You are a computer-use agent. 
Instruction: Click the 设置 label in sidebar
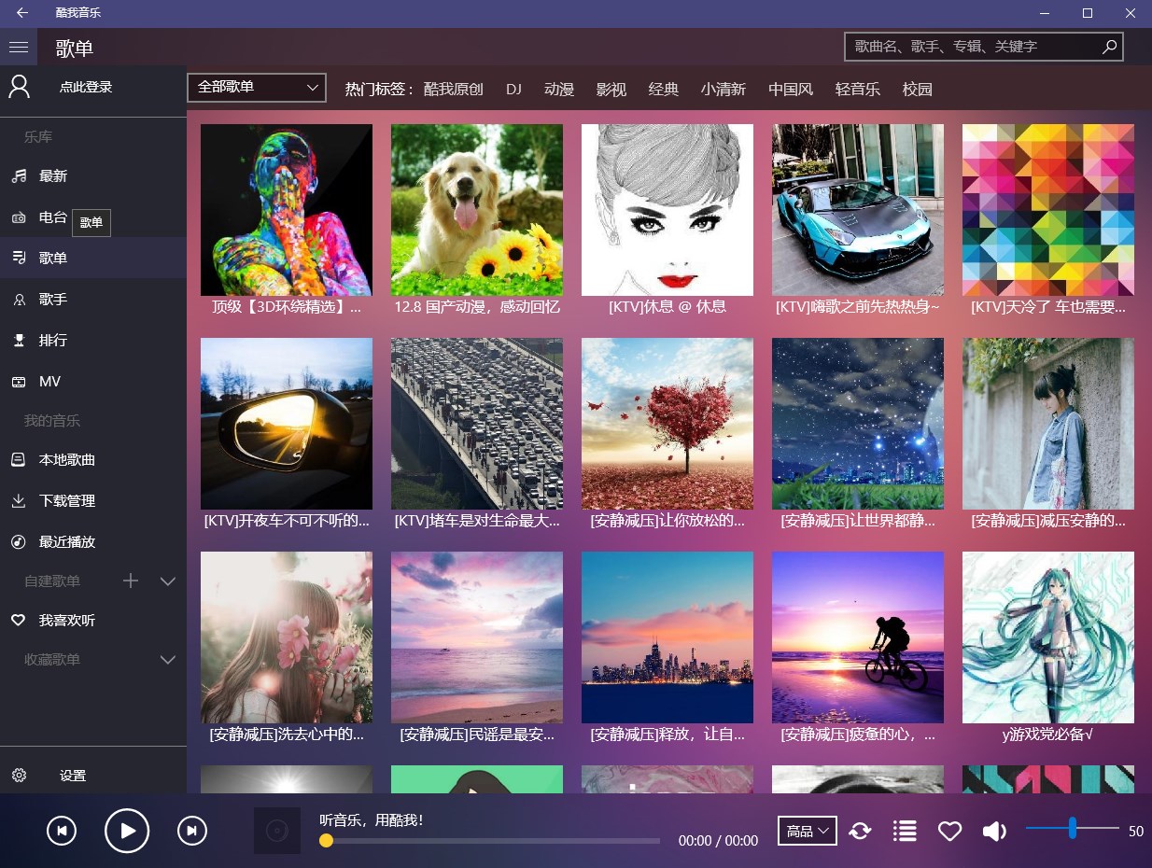coord(73,776)
